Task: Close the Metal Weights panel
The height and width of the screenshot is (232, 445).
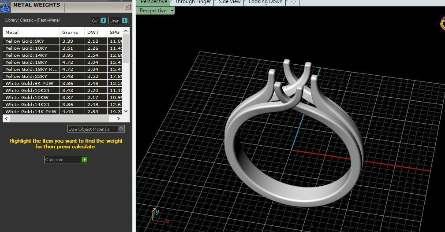Action: pos(127,7)
